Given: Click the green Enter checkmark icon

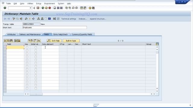Looking at the screenshot, I should (5, 8).
